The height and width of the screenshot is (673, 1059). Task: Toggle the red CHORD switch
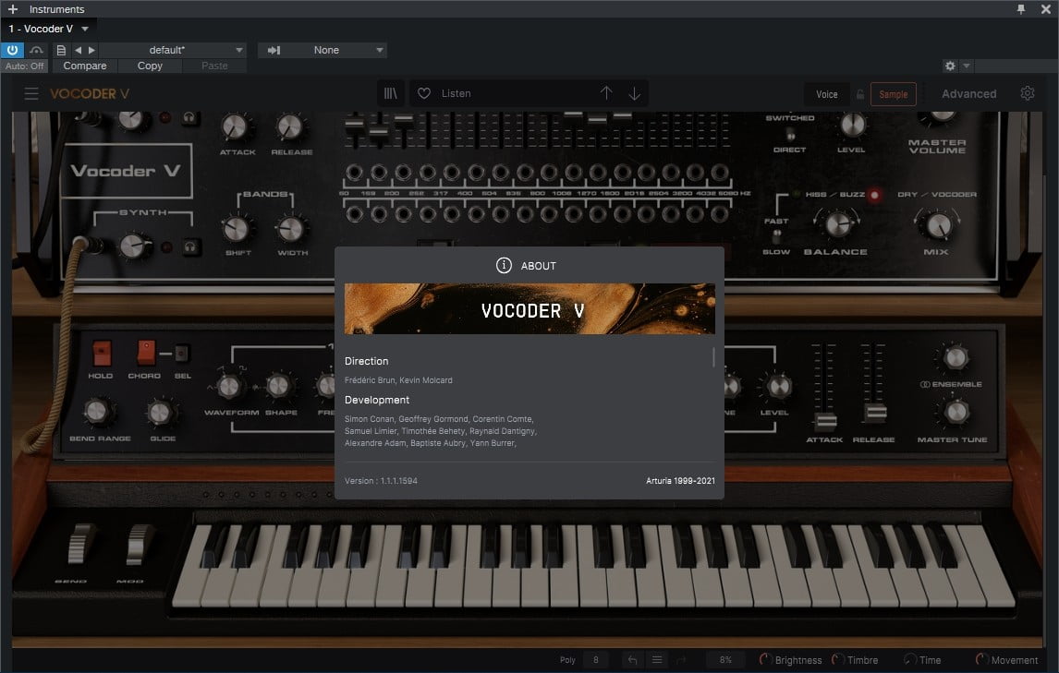point(146,353)
